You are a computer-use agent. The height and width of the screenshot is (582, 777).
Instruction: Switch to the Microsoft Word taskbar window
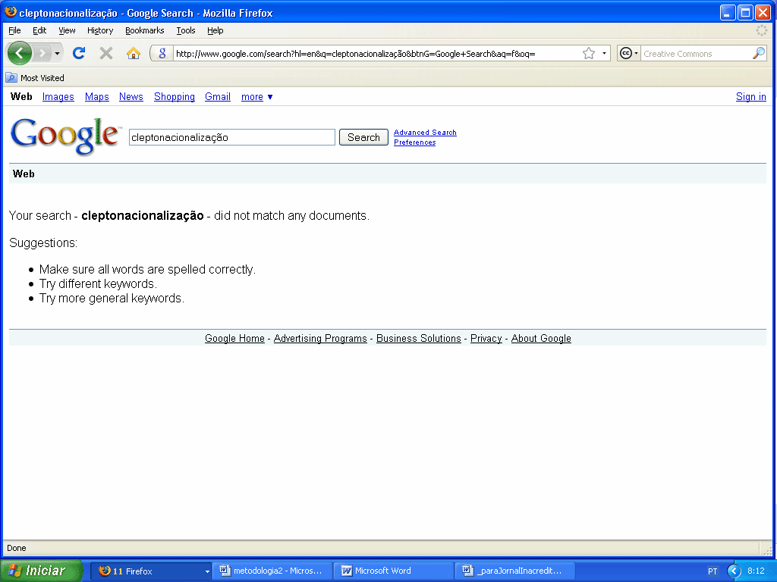394,571
